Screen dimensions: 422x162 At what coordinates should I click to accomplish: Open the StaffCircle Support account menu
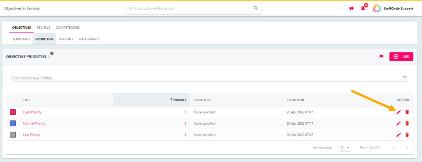(x=393, y=8)
